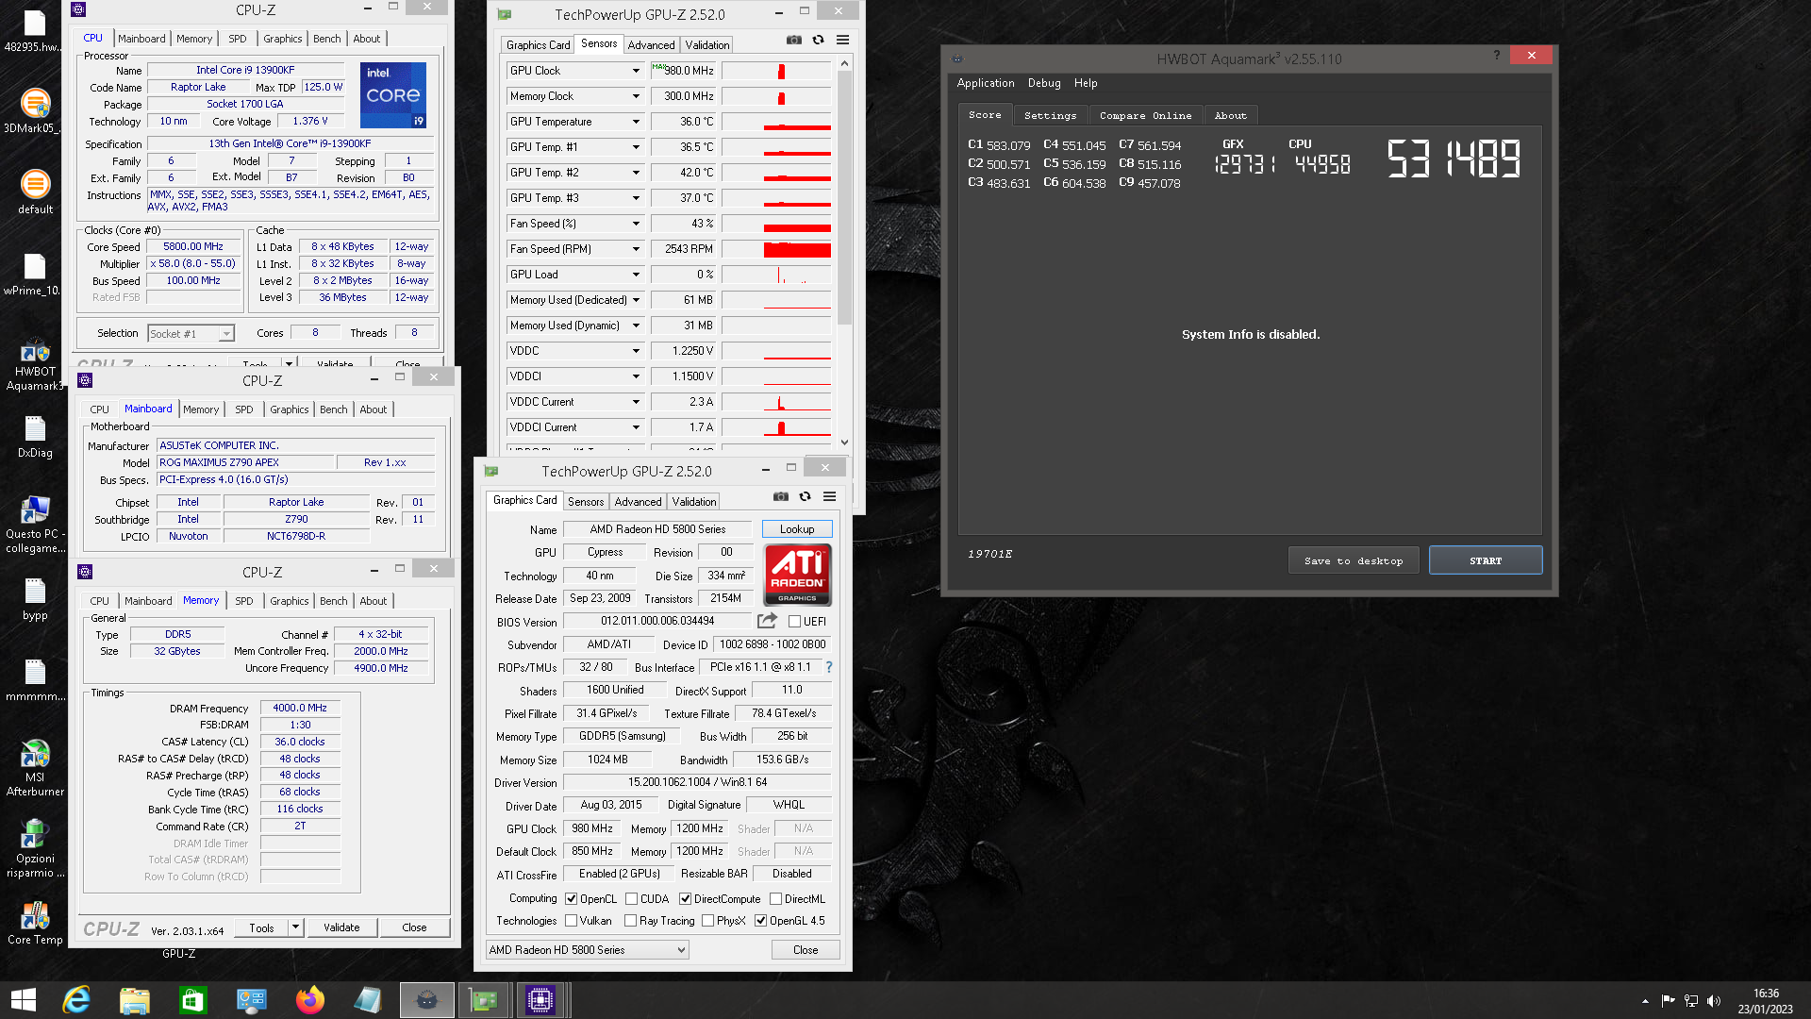Open the default desktop icon
Image resolution: width=1811 pixels, height=1019 pixels.
point(35,192)
